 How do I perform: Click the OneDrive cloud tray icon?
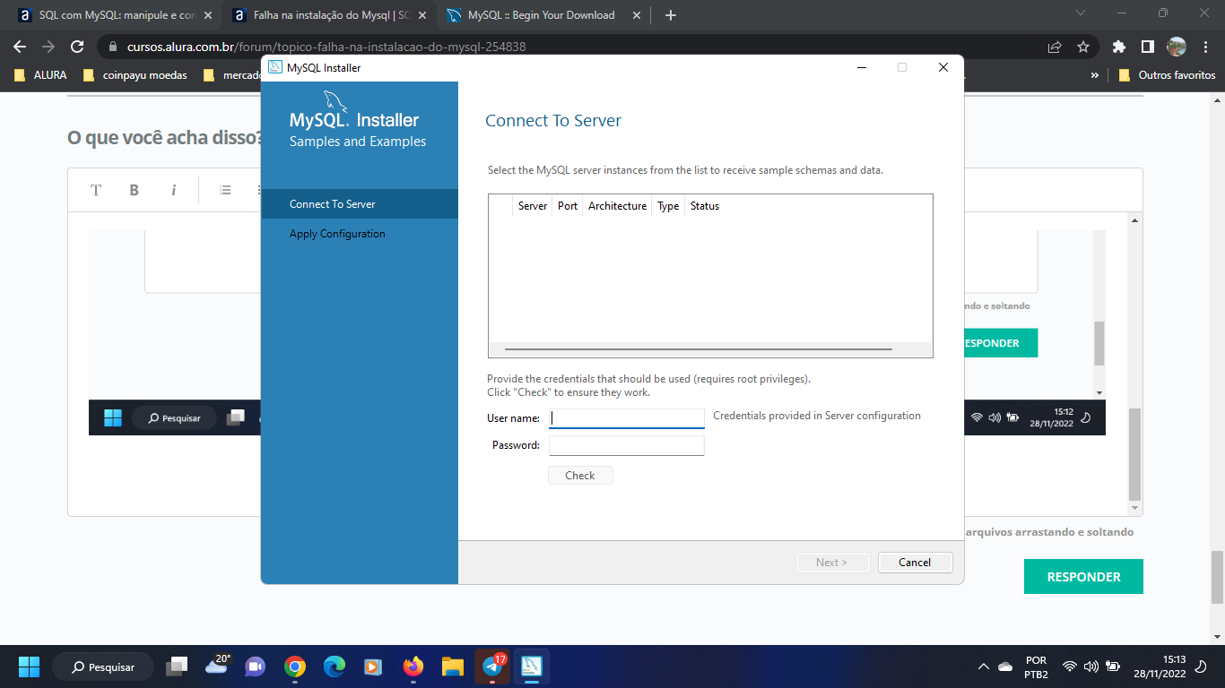click(1005, 666)
